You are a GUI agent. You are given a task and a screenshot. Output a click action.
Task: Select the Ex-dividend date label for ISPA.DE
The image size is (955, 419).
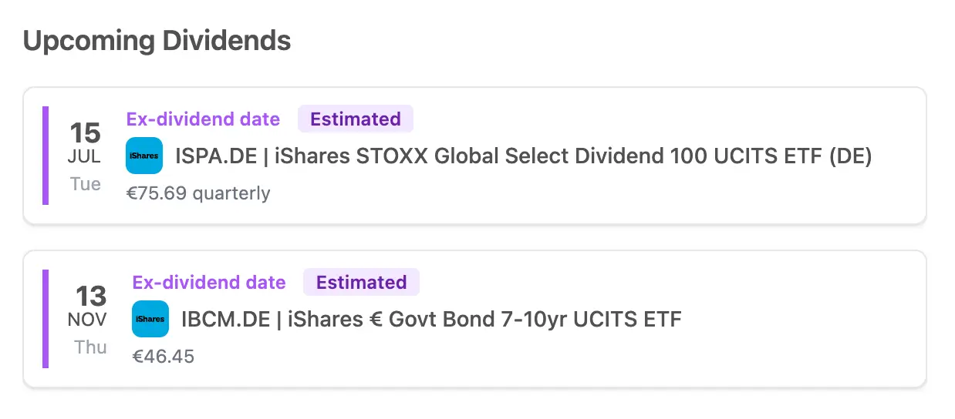click(x=203, y=119)
